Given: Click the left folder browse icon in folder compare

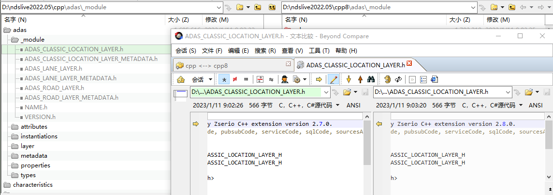Looking at the screenshot, I should coord(240,7).
